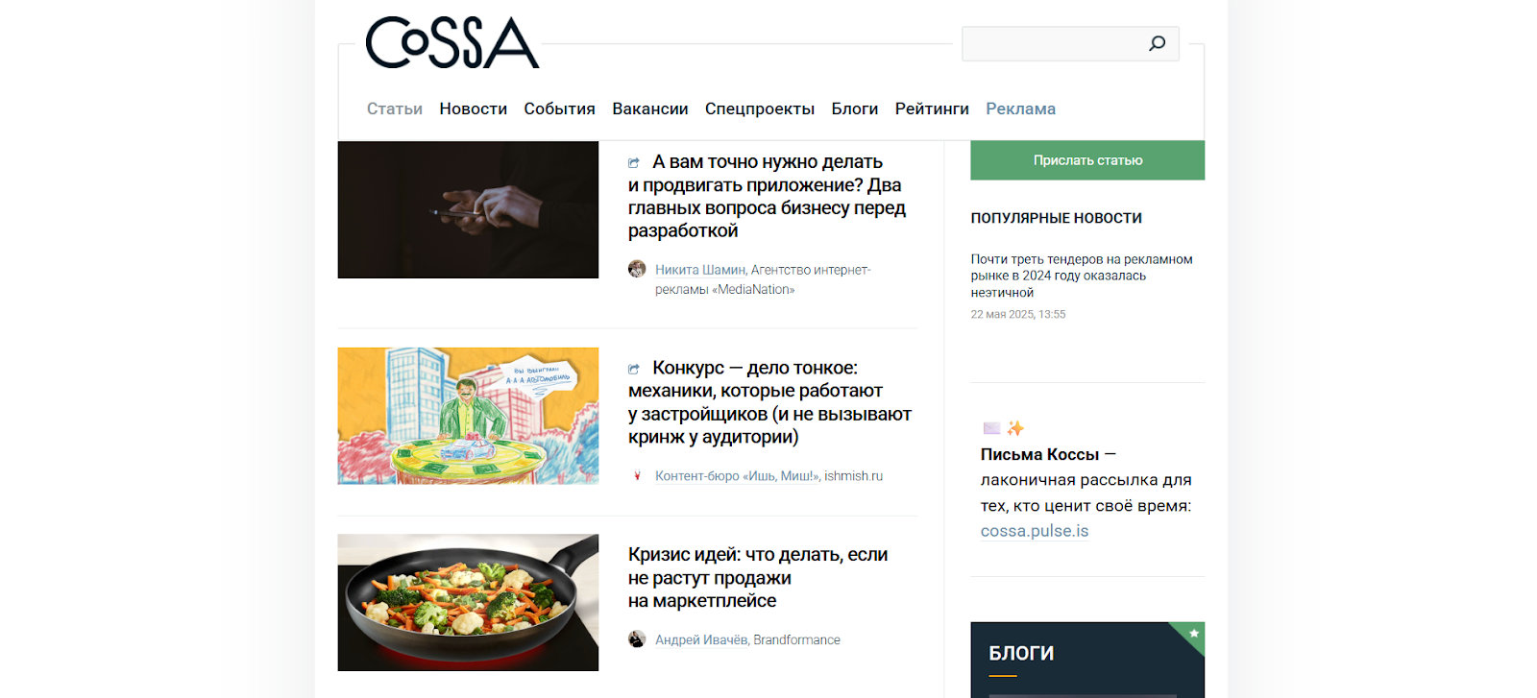Viewport: 1537px width, 698px height.
Task: Open the casino illustration article thumbnail
Action: tap(468, 416)
